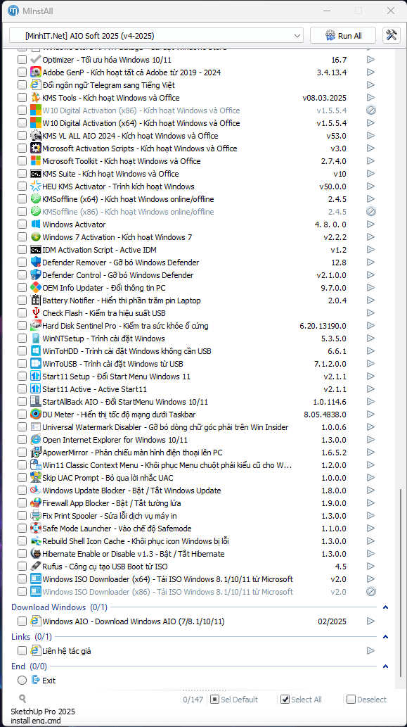Click the DU Meter icon
Viewport: 407px width, 727px height.
pos(36,414)
